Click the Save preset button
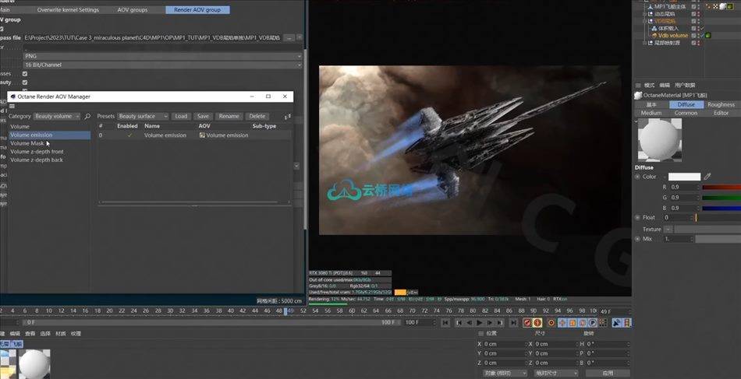Image resolution: width=741 pixels, height=379 pixels. point(204,117)
